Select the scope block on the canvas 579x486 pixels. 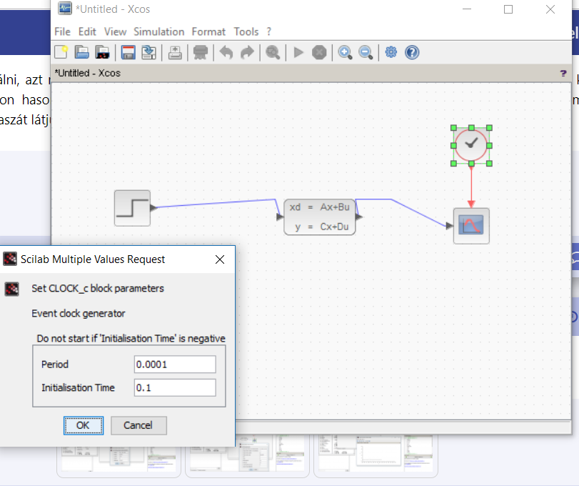tap(471, 226)
